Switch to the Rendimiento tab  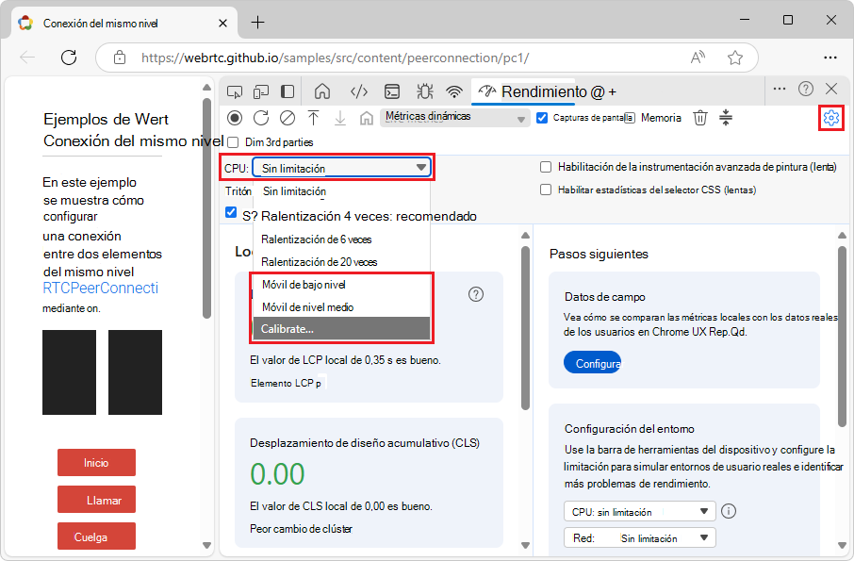[x=528, y=91]
